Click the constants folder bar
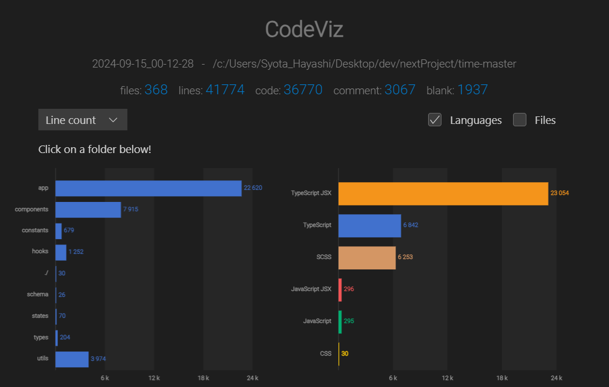This screenshot has width=609, height=387. pos(58,230)
